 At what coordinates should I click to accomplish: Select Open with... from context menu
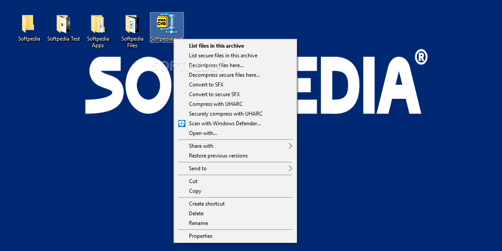tap(235, 133)
